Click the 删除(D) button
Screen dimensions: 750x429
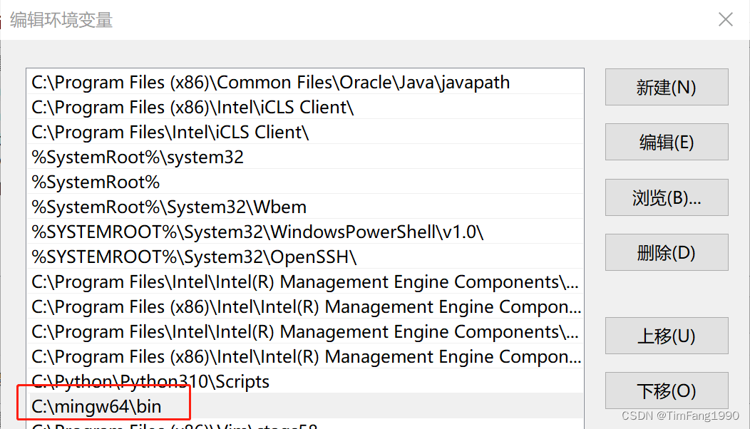pyautogui.click(x=666, y=252)
